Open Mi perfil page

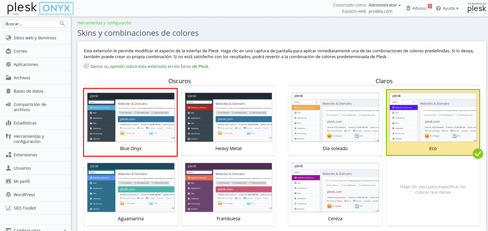coord(35,181)
